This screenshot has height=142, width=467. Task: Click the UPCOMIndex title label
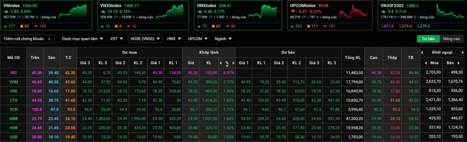pyautogui.click(x=303, y=6)
